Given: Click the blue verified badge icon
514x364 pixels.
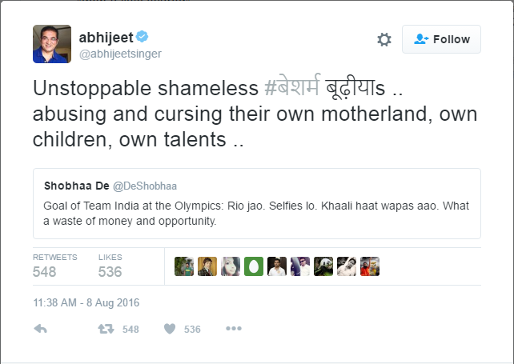Looking at the screenshot, I should coord(142,36).
